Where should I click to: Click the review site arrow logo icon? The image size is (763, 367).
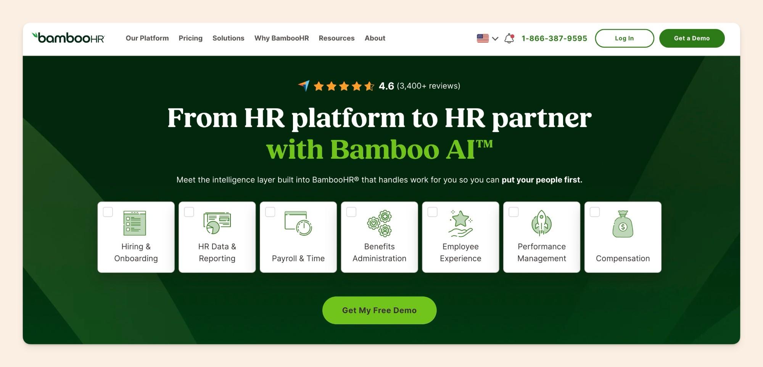click(304, 86)
